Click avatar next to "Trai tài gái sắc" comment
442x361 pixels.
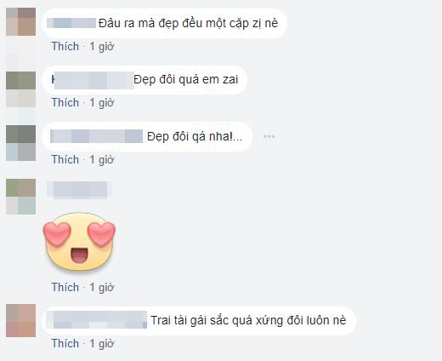(20, 320)
